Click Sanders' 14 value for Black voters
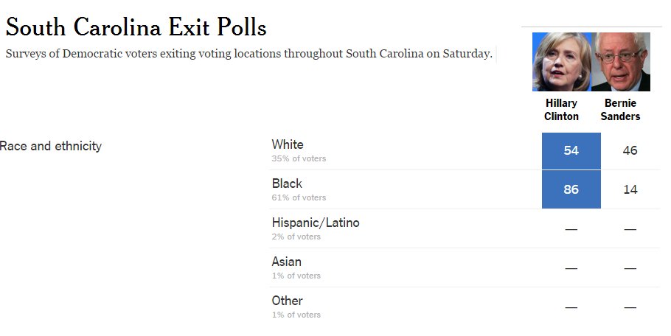The image size is (671, 336). click(630, 189)
